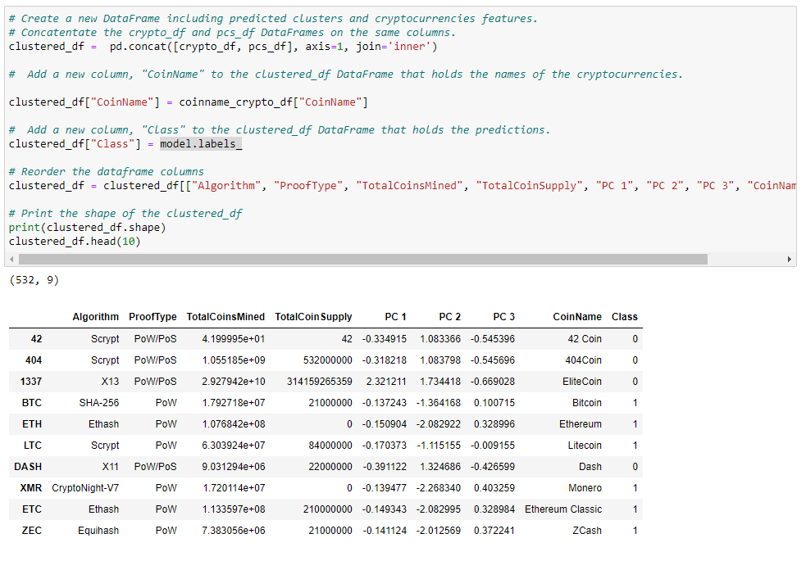806x561 pixels.
Task: Click the Ethereum Classic name cell
Action: 563,509
